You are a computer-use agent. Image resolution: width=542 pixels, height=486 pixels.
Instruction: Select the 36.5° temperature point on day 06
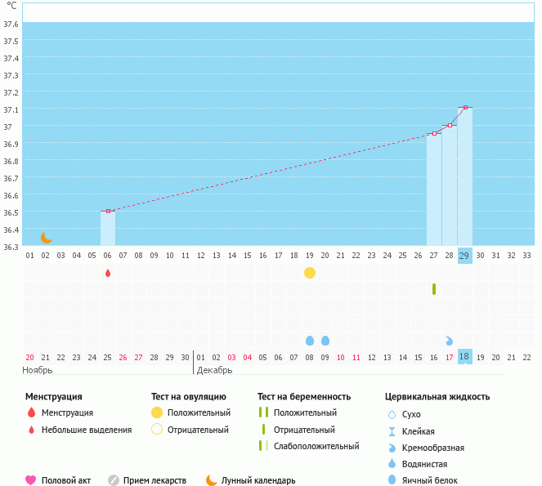click(x=108, y=211)
